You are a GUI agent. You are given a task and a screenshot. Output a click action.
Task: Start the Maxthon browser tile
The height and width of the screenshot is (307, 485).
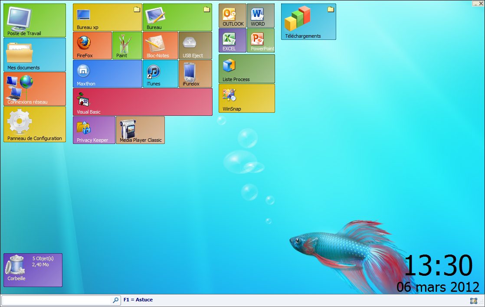click(x=107, y=74)
